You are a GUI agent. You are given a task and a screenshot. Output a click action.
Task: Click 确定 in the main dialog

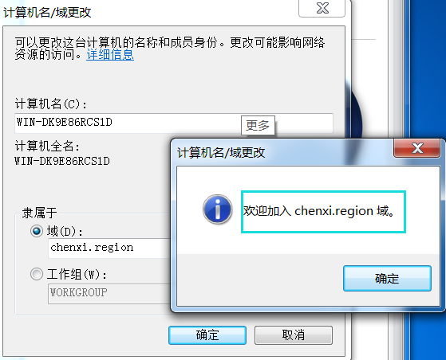pyautogui.click(x=207, y=335)
